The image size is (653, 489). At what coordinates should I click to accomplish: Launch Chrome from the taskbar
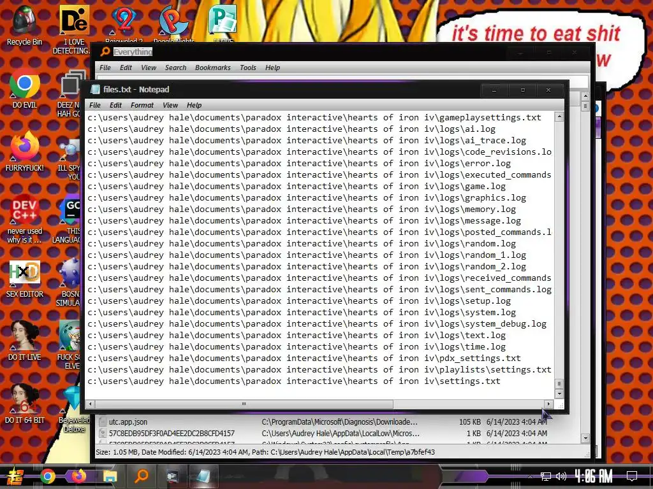[47, 476]
